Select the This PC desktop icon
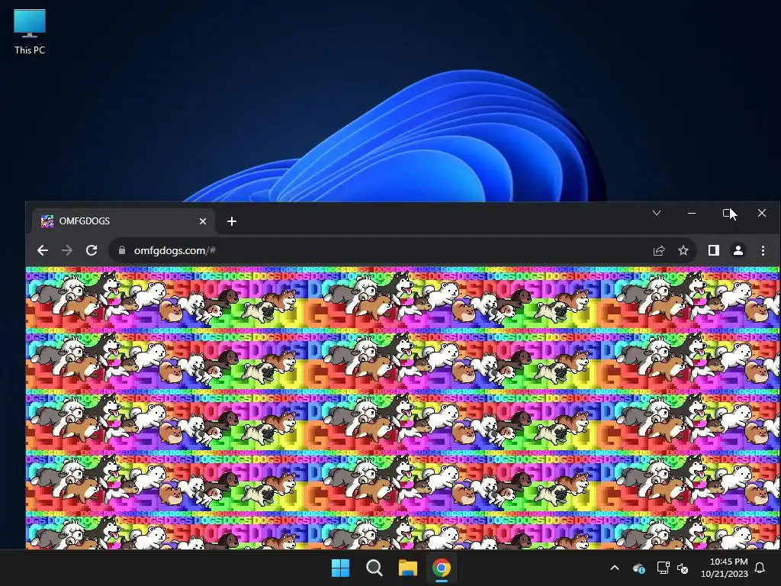Image resolution: width=781 pixels, height=586 pixels. coord(30,32)
